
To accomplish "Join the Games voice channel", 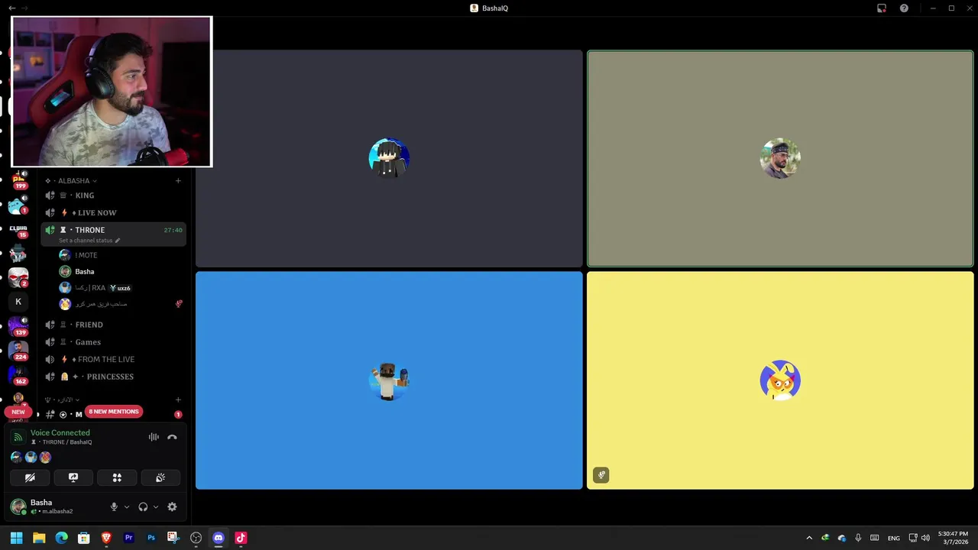I will point(113,342).
